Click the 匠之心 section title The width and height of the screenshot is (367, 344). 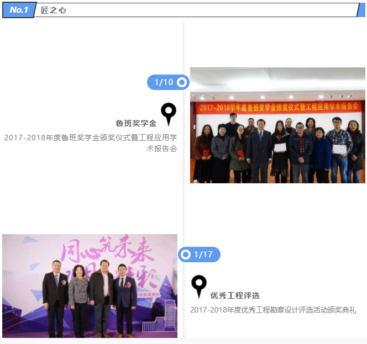coord(54,10)
